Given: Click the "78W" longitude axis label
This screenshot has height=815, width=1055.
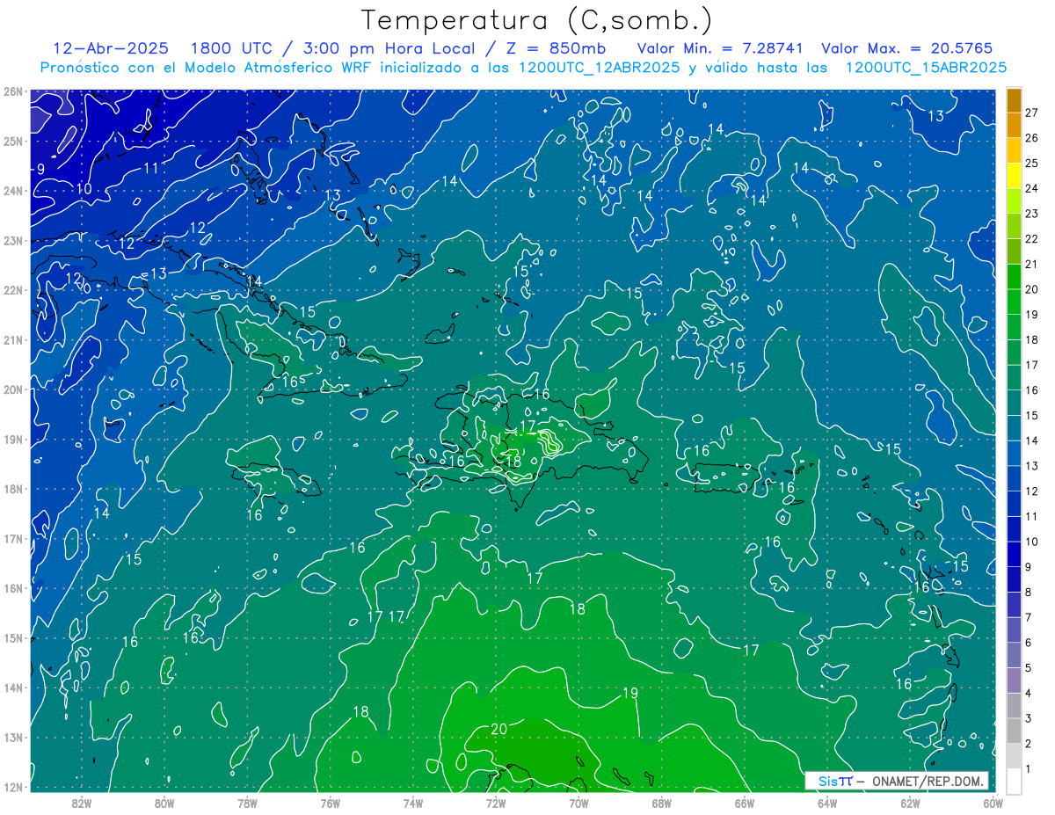Looking at the screenshot, I should [x=247, y=803].
